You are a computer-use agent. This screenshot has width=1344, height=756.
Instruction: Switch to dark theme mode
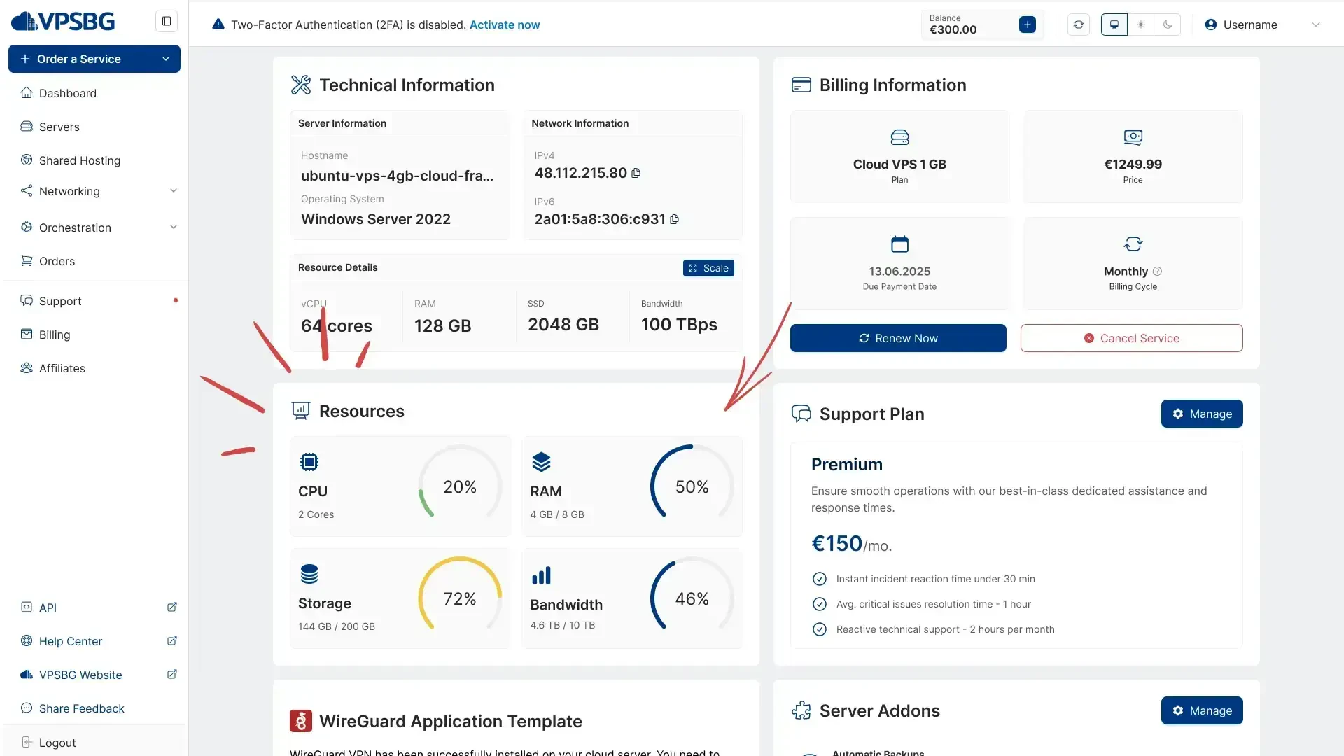[1168, 24]
